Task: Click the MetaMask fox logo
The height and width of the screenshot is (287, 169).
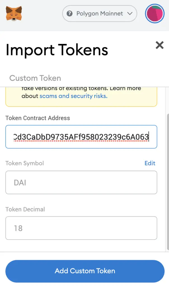Action: 14,13
